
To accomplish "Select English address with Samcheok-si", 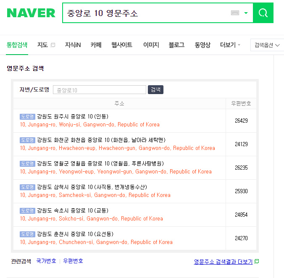I will (95, 195).
